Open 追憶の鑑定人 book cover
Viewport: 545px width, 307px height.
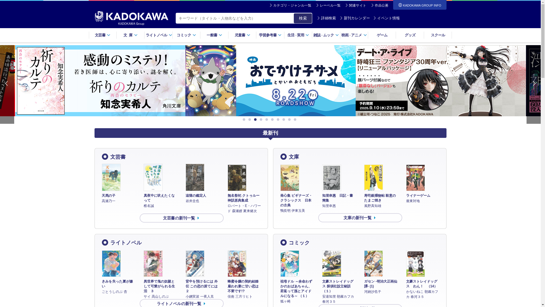(x=195, y=177)
